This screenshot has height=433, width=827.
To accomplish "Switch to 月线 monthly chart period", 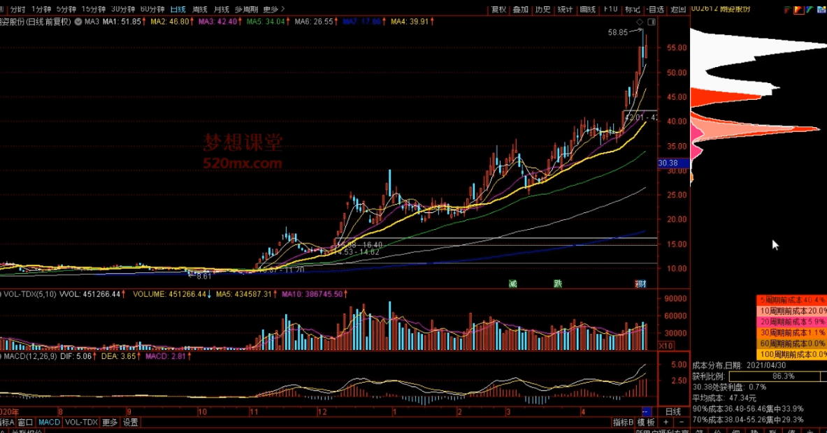I will (x=221, y=9).
